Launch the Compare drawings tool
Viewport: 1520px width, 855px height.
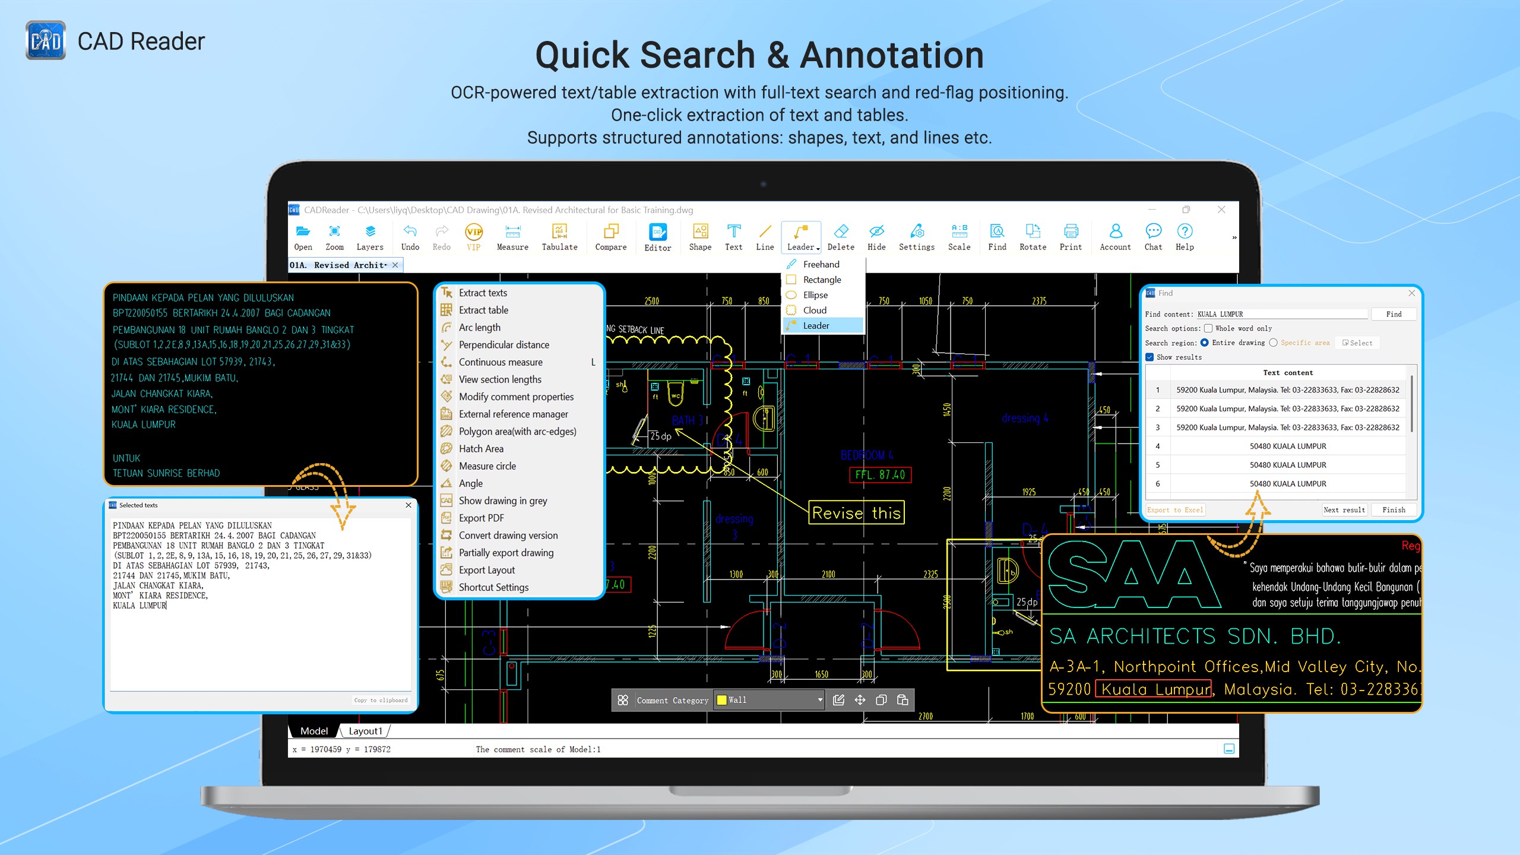(611, 237)
